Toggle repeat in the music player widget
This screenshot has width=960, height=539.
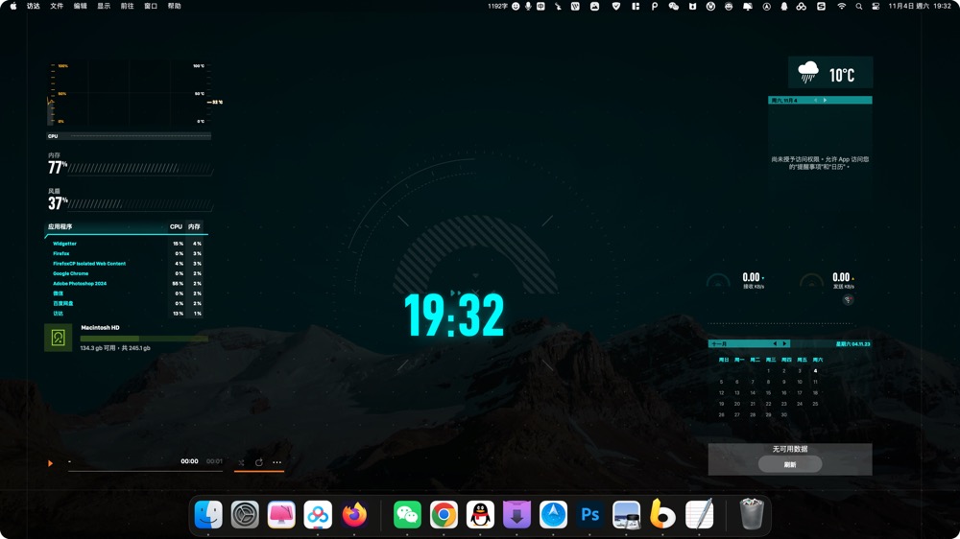tap(259, 462)
